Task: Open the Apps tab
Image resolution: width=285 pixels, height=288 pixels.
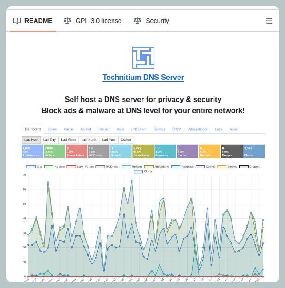Action: point(120,129)
